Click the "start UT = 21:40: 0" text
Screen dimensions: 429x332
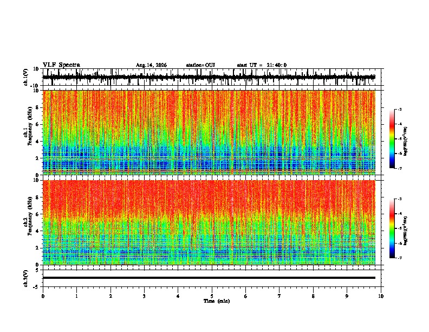(x=262, y=65)
